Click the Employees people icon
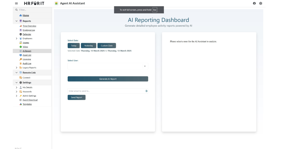The image size is (281, 149). click(x=21, y=38)
